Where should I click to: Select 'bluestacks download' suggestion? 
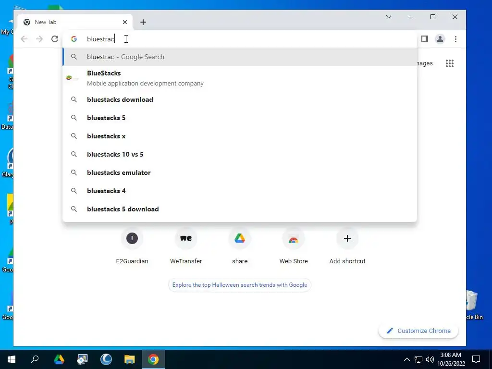tap(240, 99)
